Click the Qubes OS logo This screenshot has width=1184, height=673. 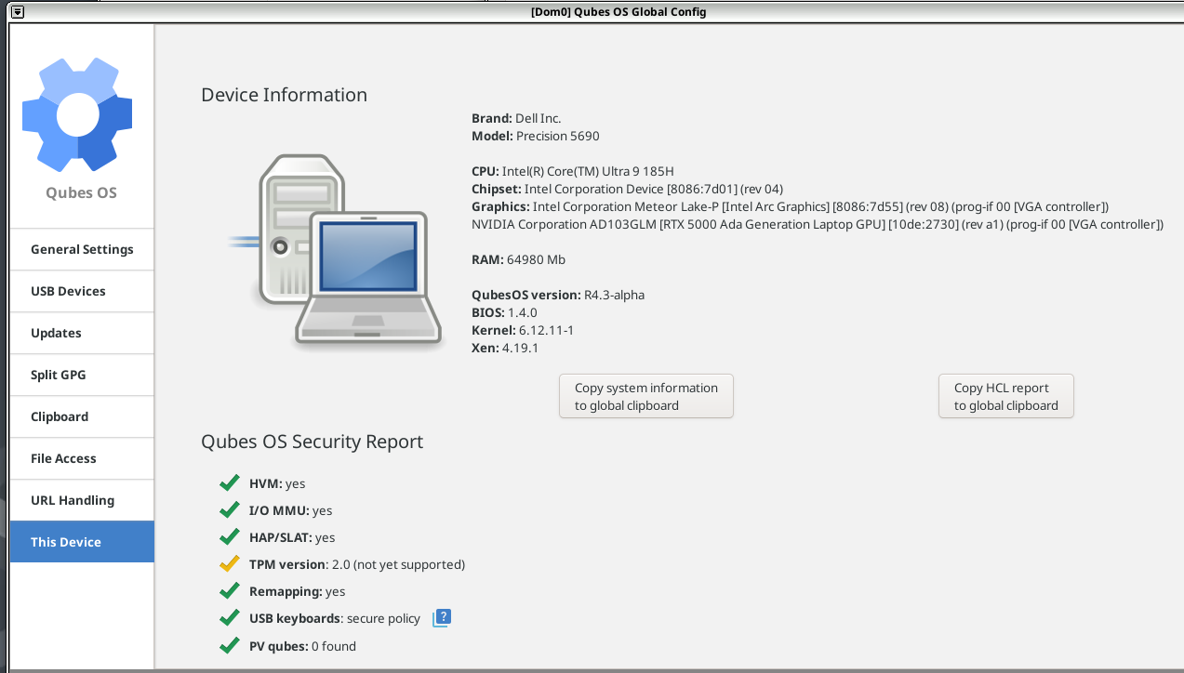(x=77, y=115)
